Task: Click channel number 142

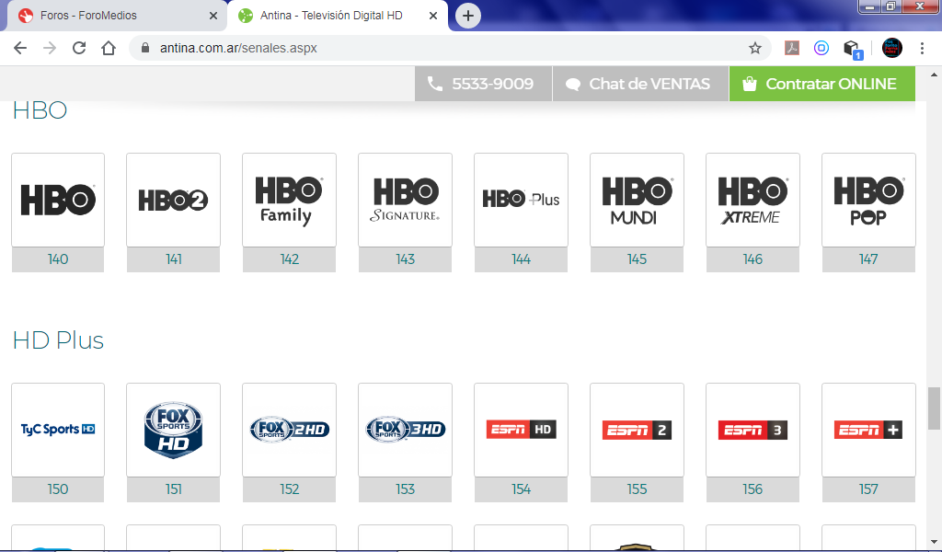Action: 289,259
